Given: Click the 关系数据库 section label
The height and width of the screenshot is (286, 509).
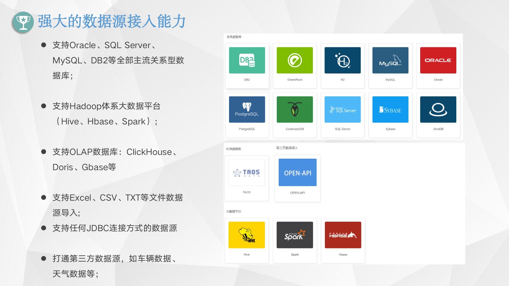Looking at the screenshot, I should (x=234, y=37).
